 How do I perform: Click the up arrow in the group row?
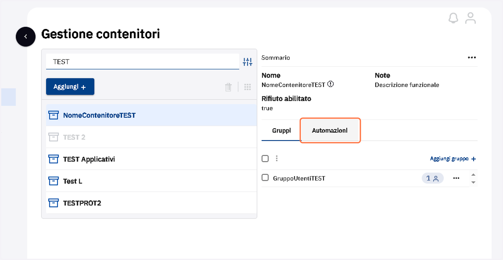[x=473, y=174]
